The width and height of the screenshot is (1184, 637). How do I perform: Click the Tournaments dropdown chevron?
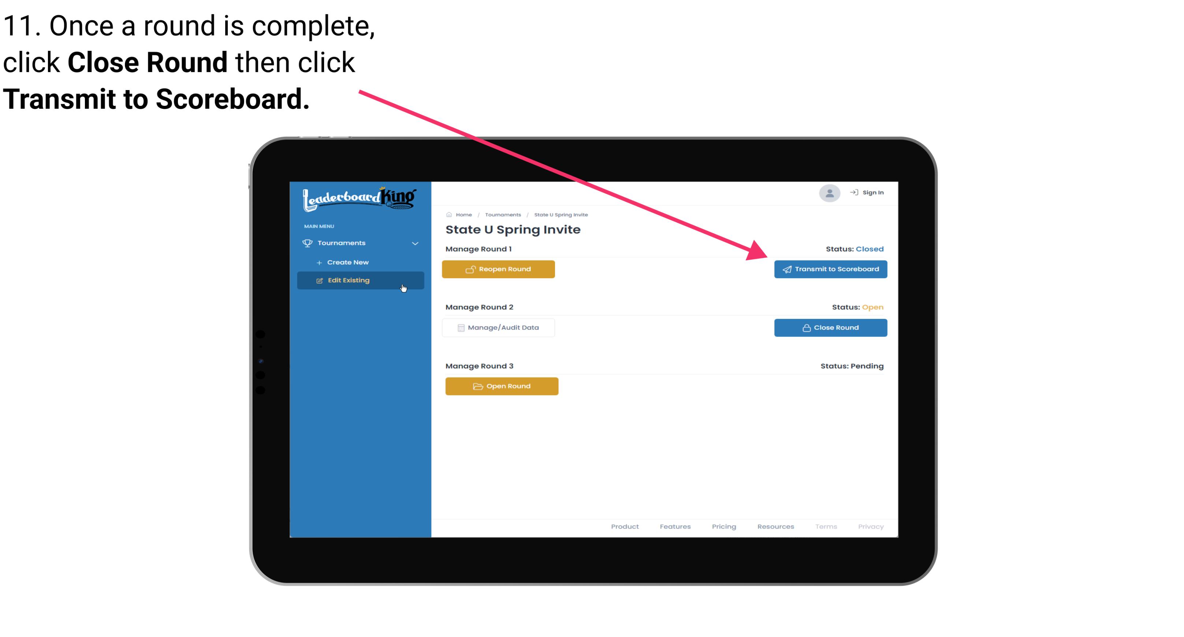click(x=415, y=243)
